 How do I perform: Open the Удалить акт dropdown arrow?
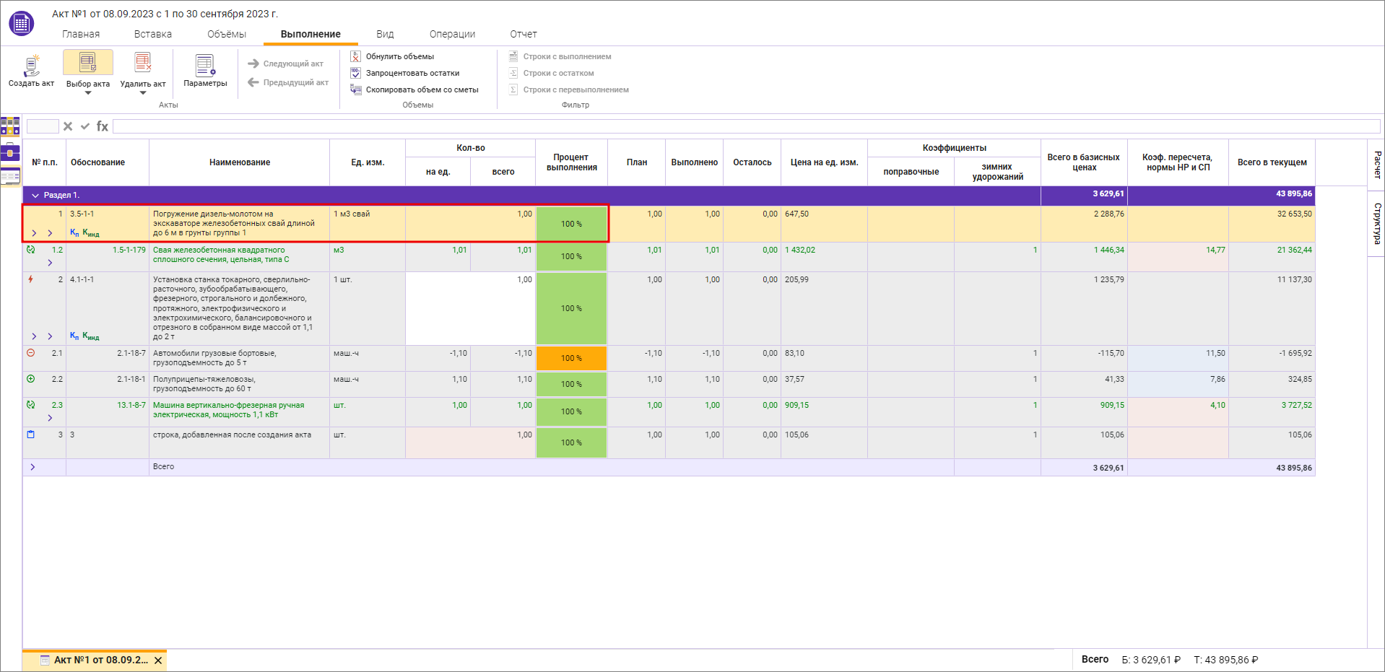point(143,93)
